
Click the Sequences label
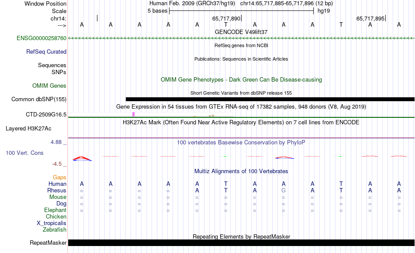[52, 65]
